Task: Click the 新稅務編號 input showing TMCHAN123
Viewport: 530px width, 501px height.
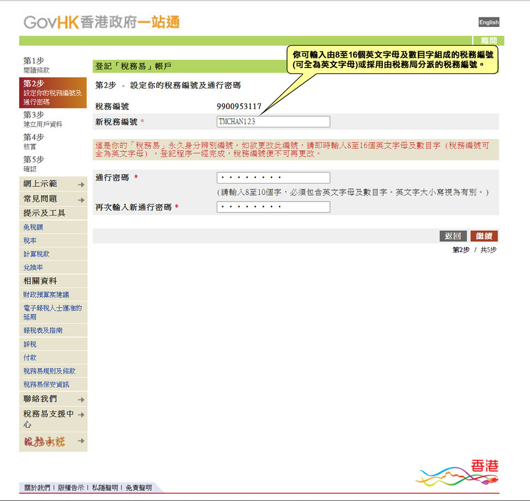Action: 273,121
